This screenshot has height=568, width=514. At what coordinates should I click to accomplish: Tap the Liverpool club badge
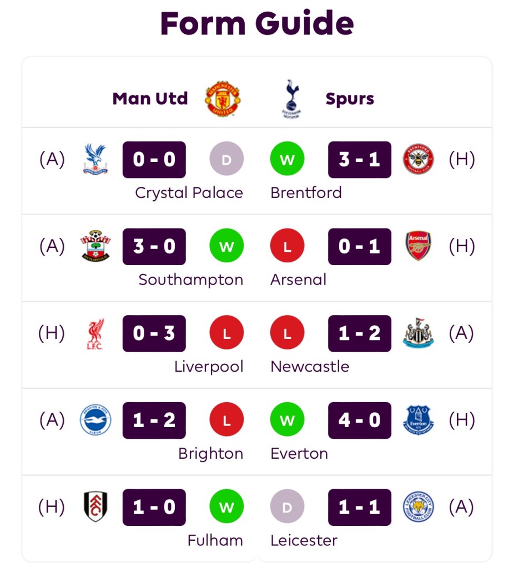pyautogui.click(x=95, y=333)
